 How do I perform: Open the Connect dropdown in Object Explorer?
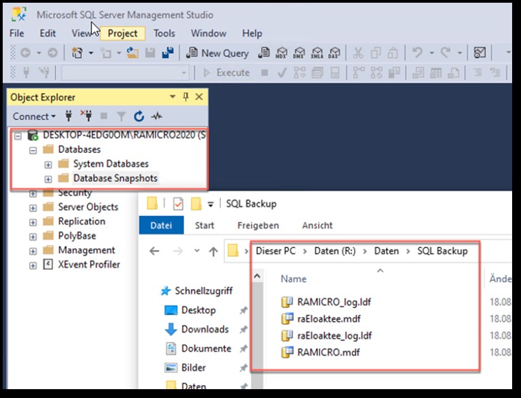[x=34, y=117]
